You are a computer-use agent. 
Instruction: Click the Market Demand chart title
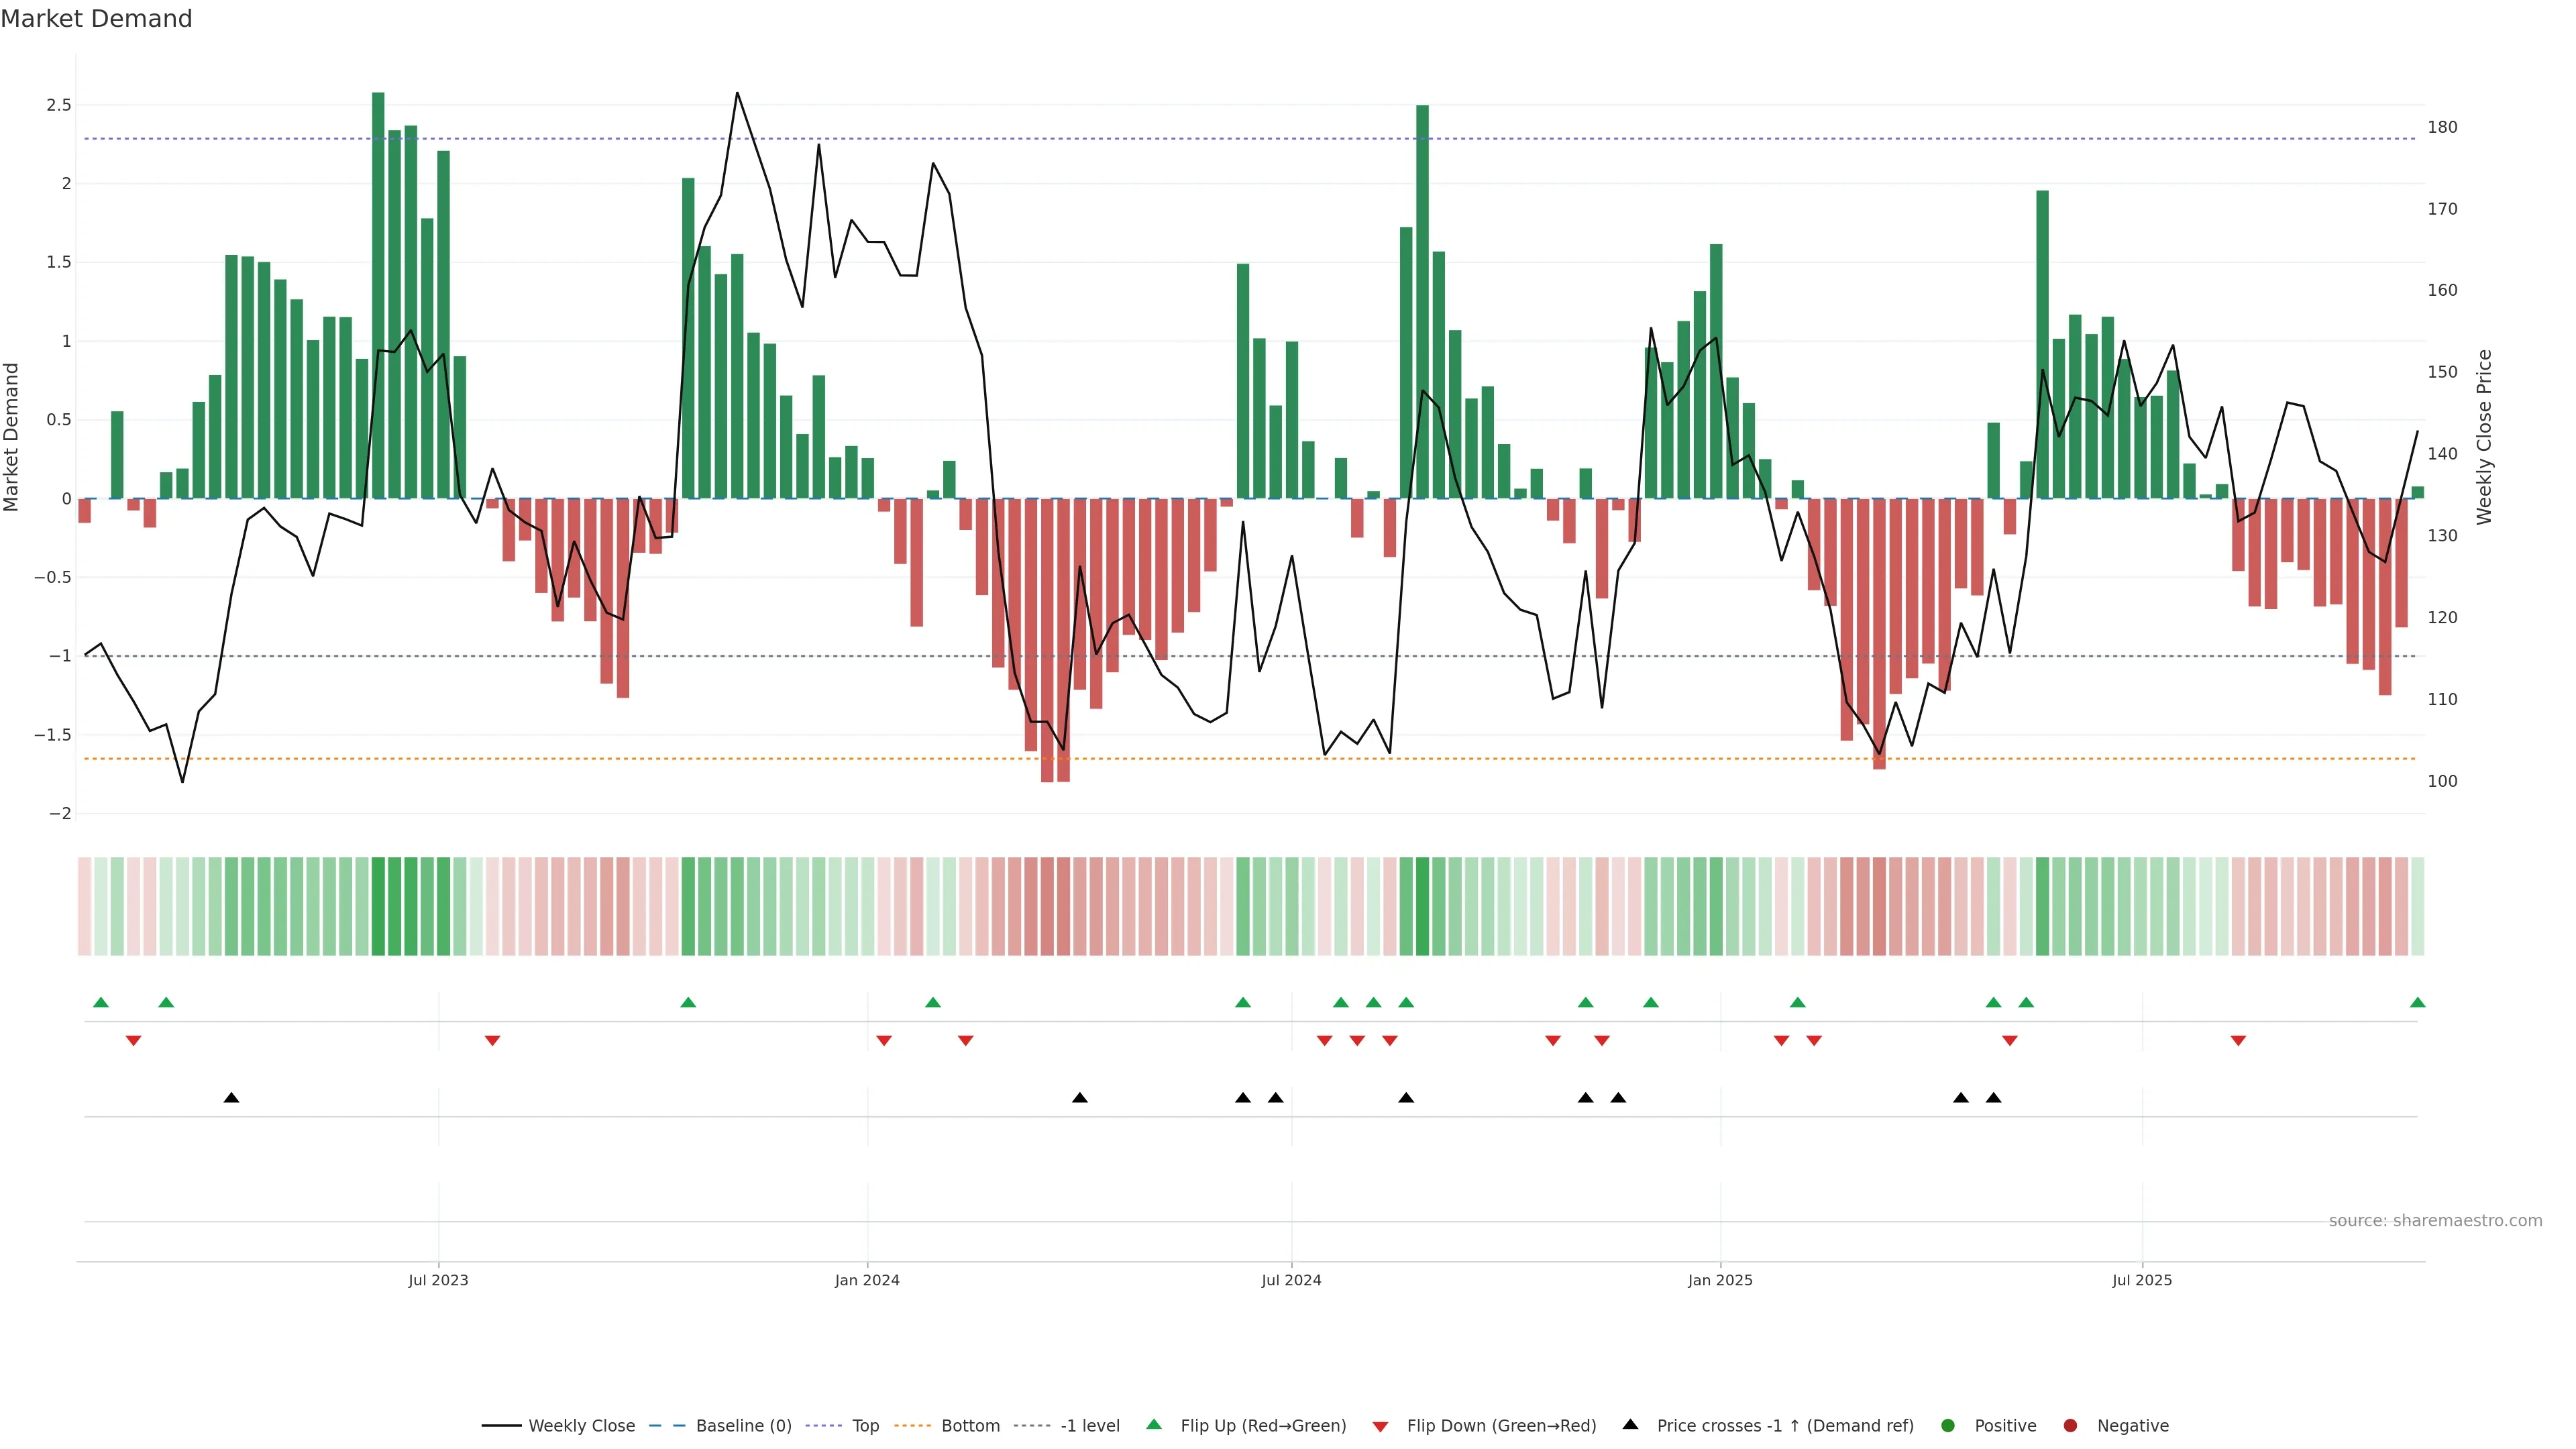tap(96, 19)
